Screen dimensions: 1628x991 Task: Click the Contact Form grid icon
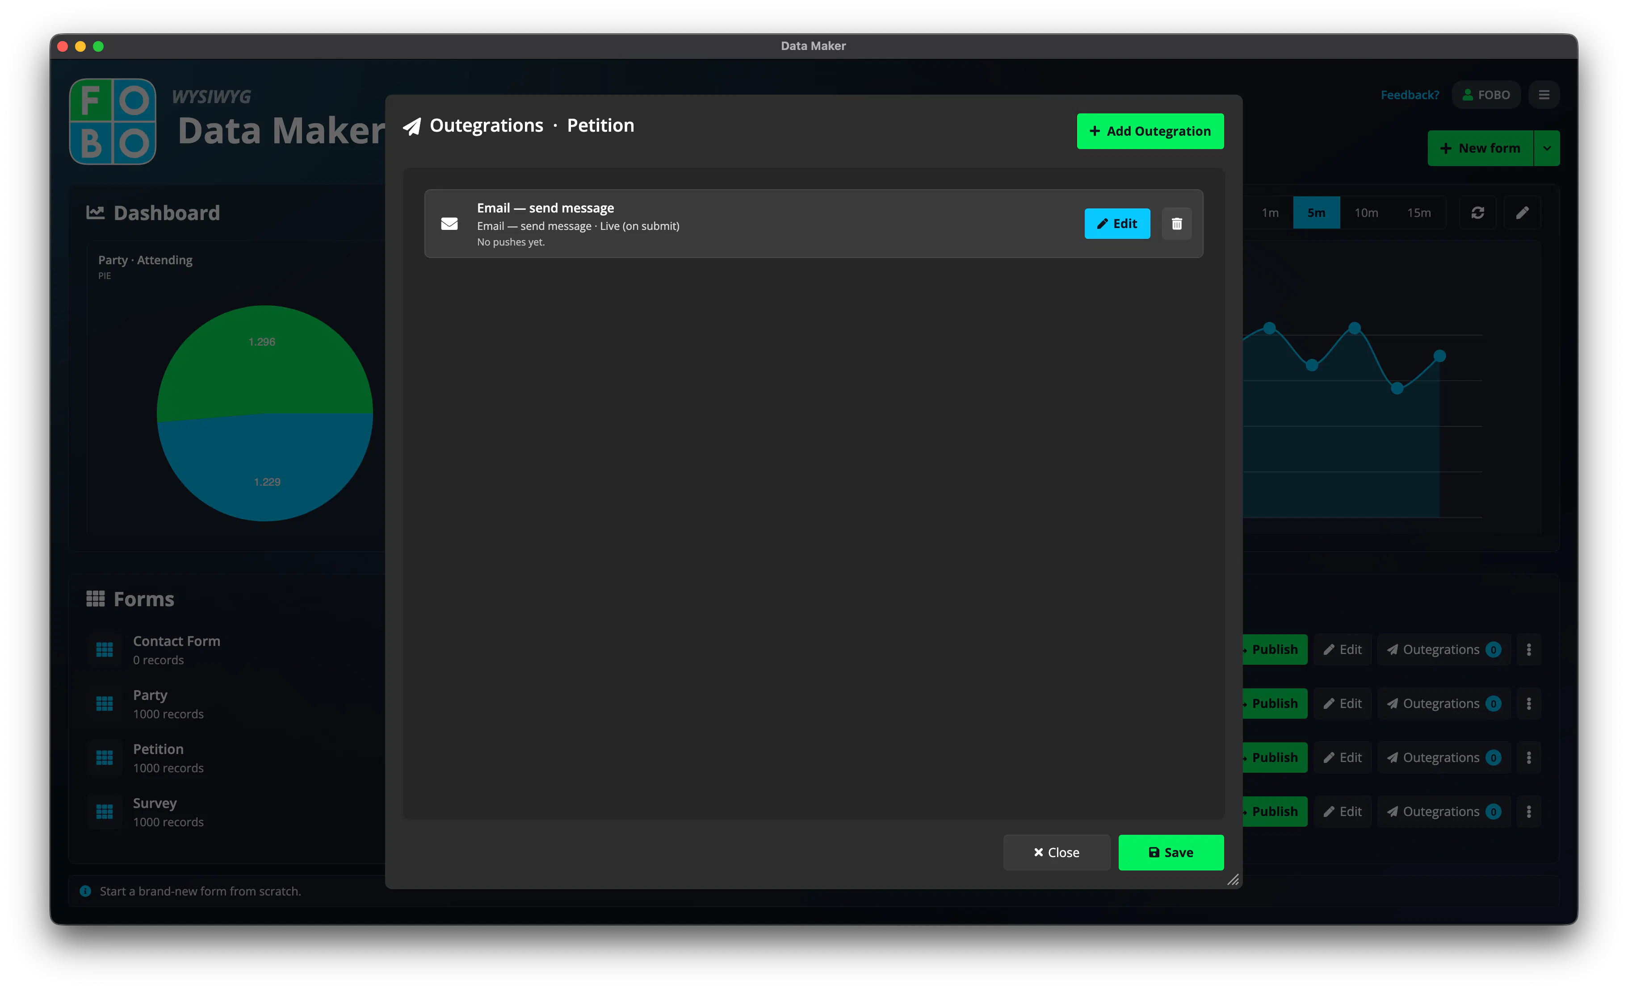pyautogui.click(x=105, y=650)
